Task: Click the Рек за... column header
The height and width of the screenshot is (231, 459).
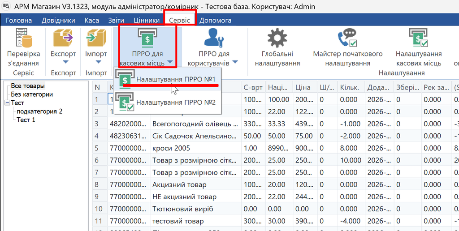Action: coord(436,87)
